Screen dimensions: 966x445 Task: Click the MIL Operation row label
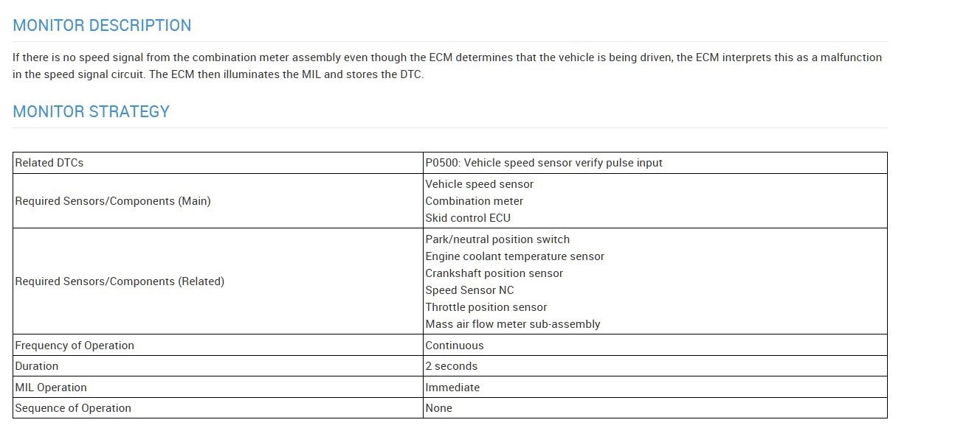point(51,388)
